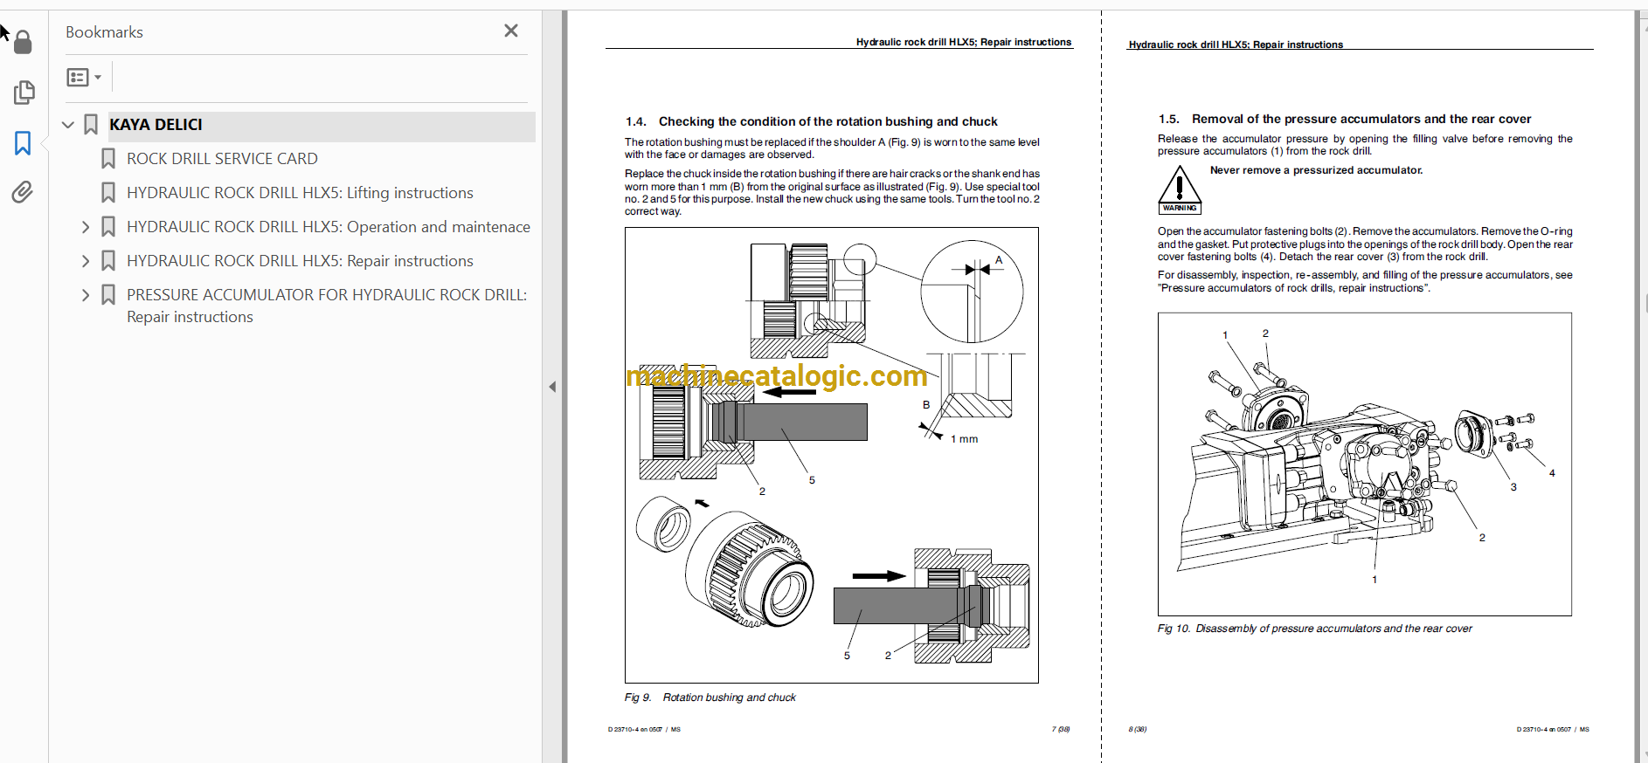Screen dimensions: 1648x763
Task: Click bookmark icon beside ROCK DRILL SERVICE CARD
Action: tap(108, 159)
